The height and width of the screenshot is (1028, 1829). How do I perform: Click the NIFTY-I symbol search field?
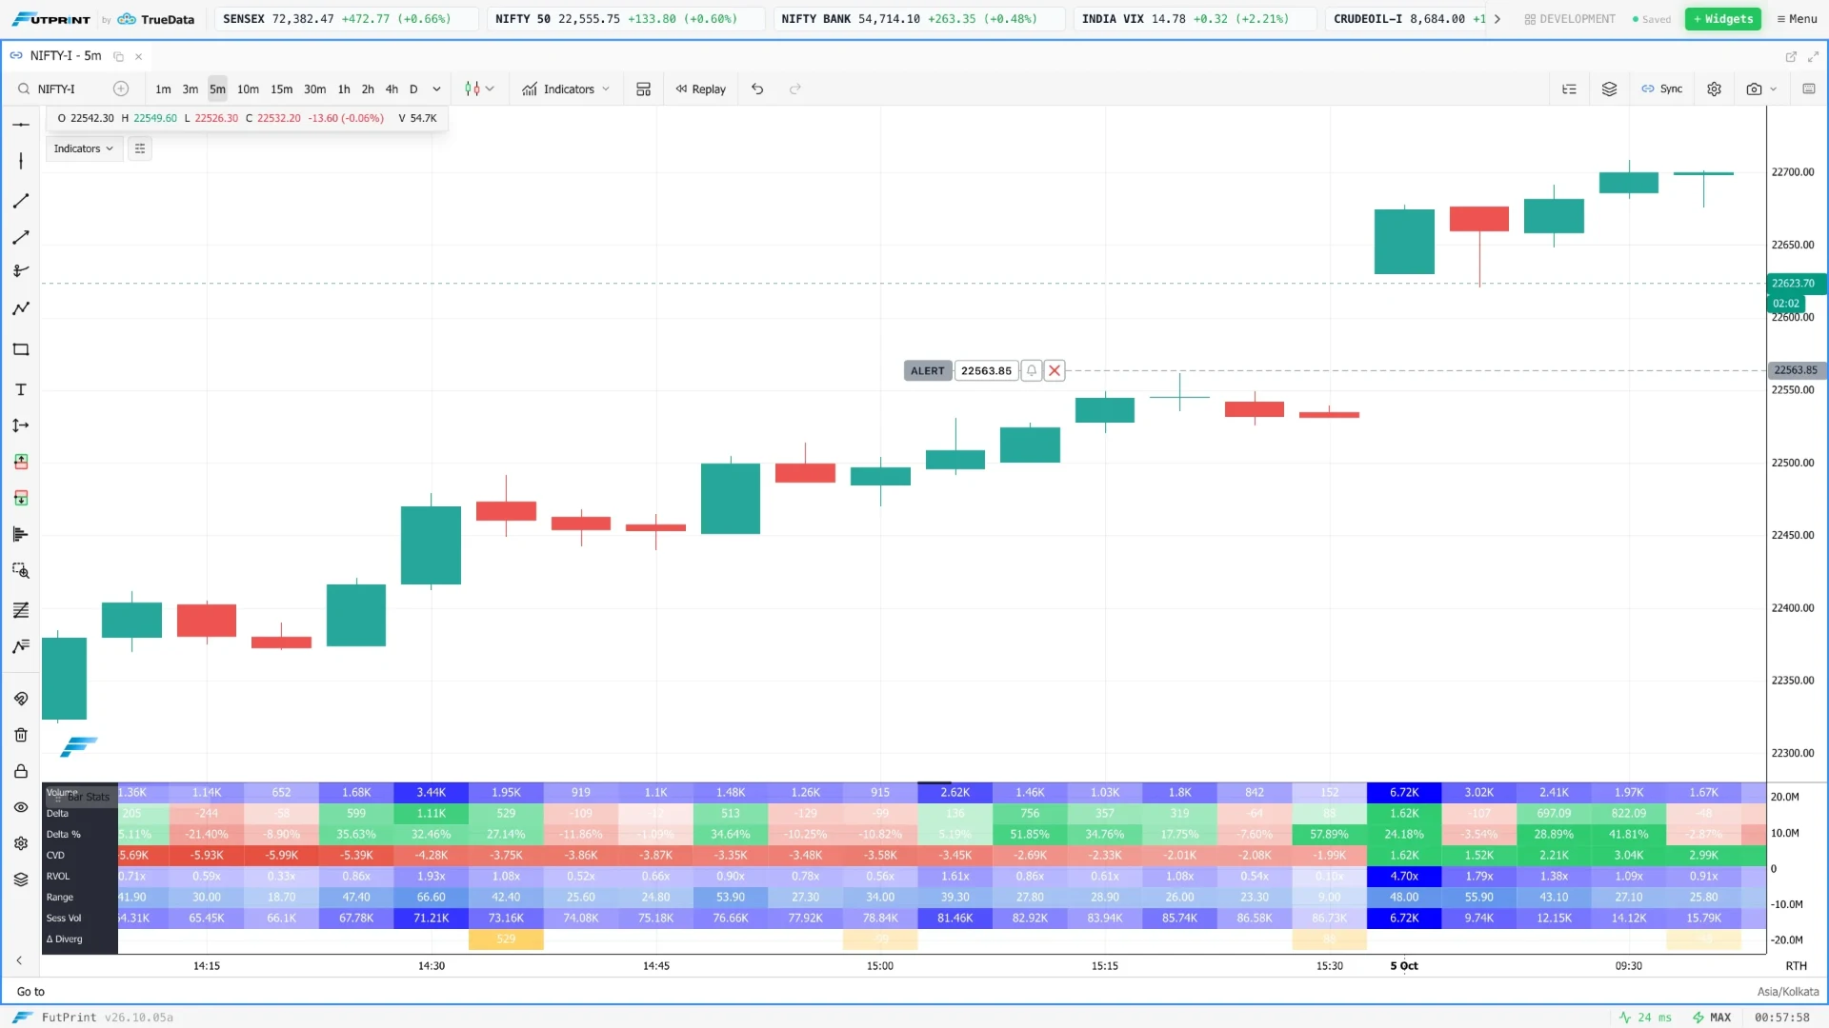(63, 89)
